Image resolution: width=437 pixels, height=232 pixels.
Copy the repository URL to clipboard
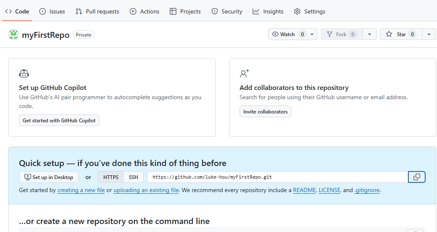point(417,177)
